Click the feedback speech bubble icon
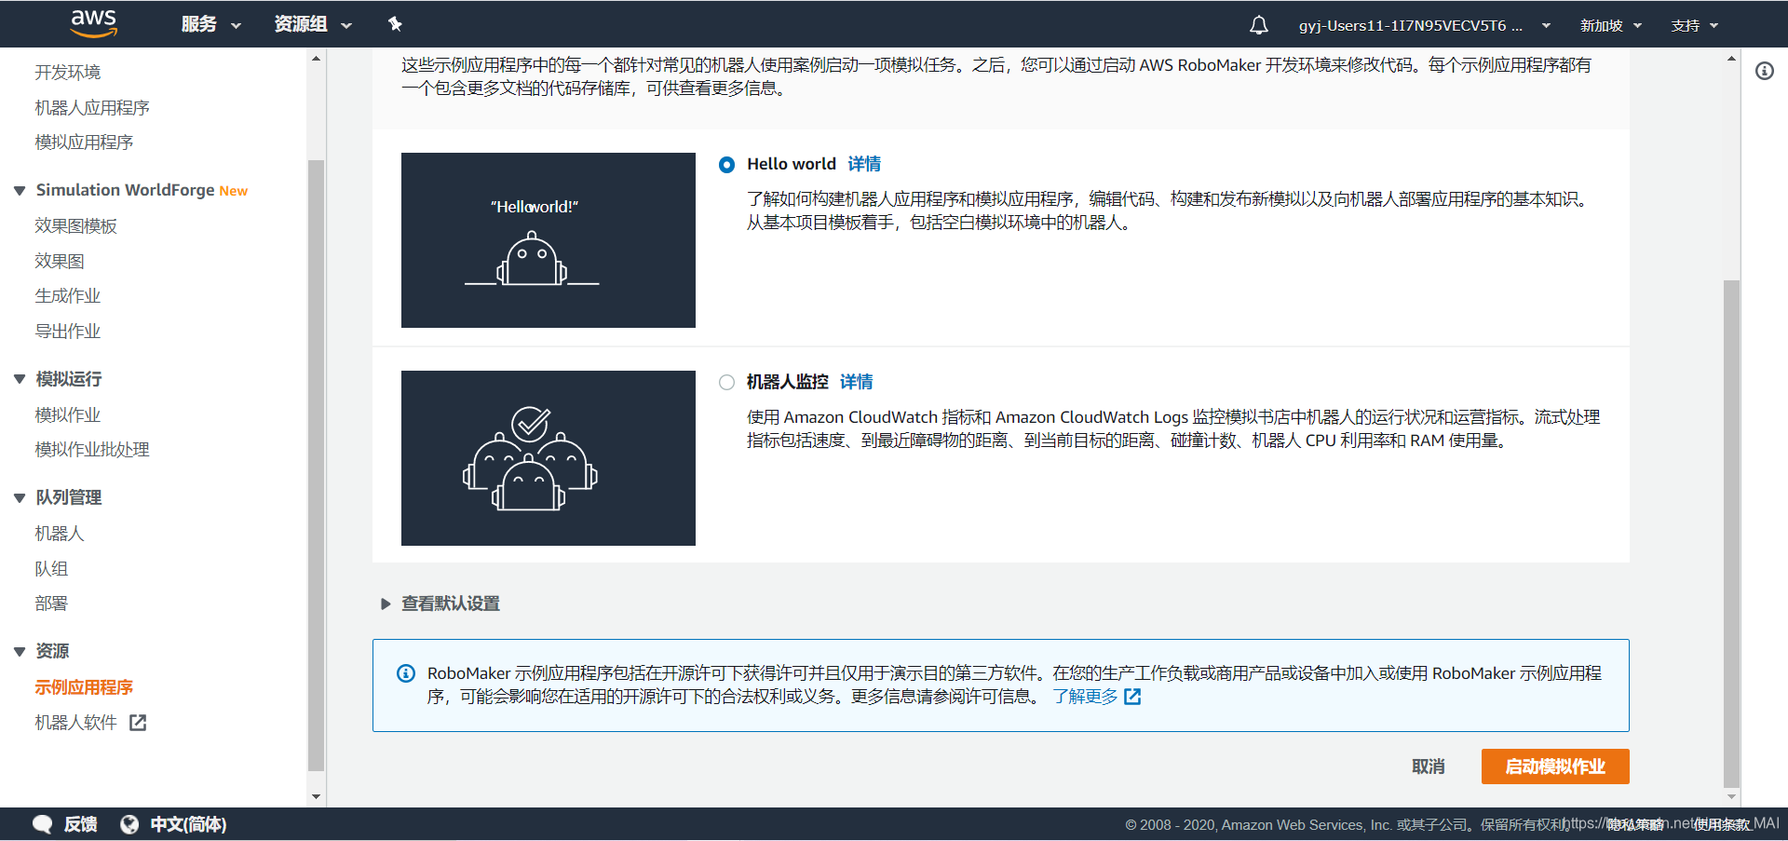This screenshot has height=841, width=1788. pyautogui.click(x=43, y=824)
